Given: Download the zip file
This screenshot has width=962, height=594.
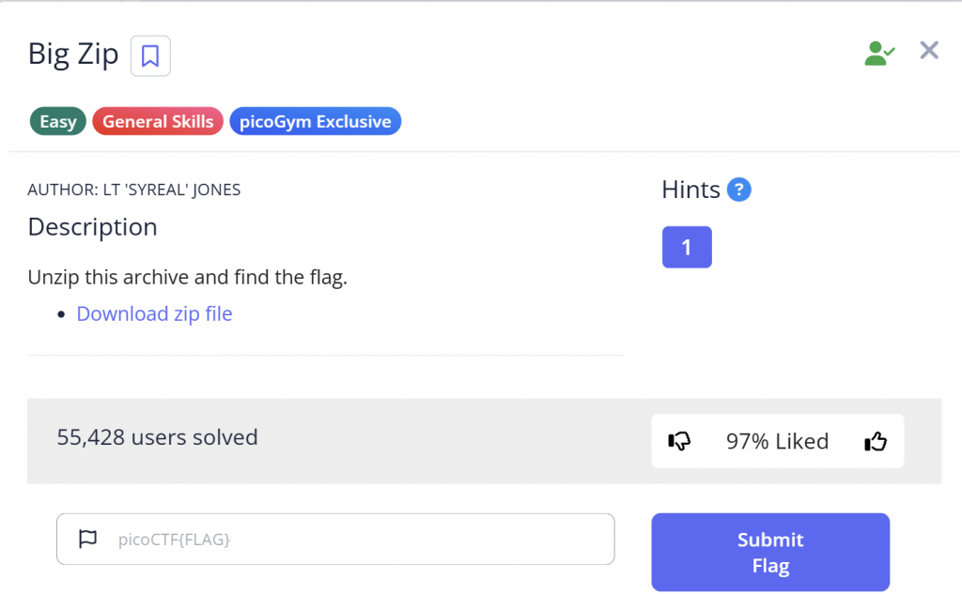Looking at the screenshot, I should coord(154,313).
